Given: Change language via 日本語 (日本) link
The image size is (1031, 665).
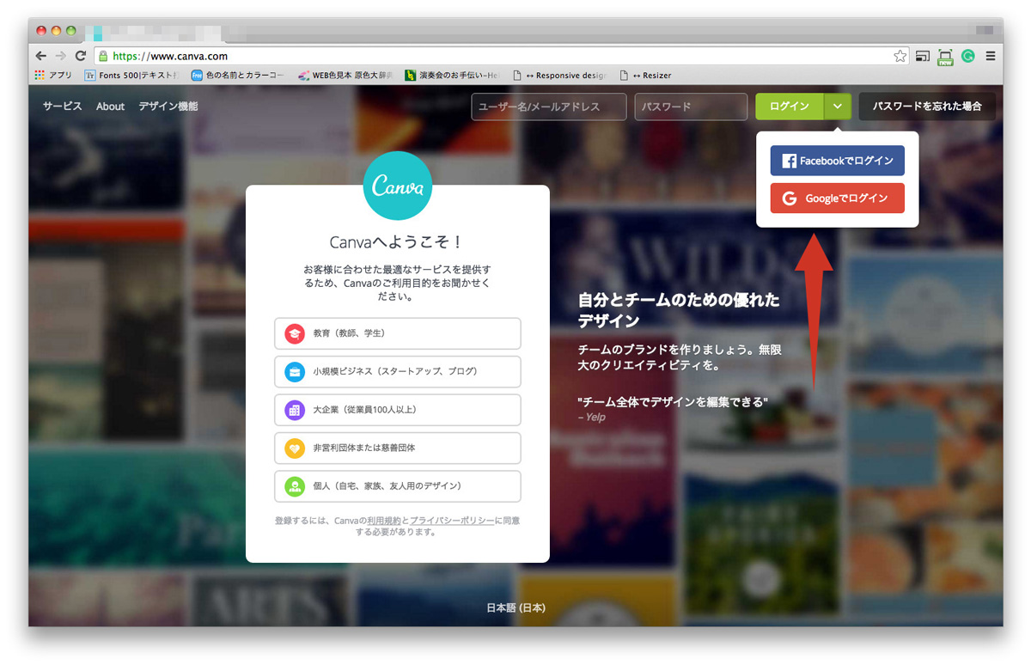Looking at the screenshot, I should tap(515, 607).
